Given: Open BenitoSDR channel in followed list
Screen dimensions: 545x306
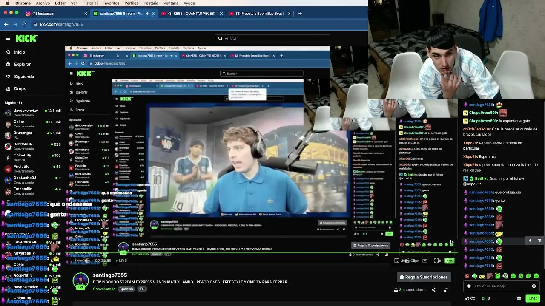Looking at the screenshot, I should click(x=33, y=146).
